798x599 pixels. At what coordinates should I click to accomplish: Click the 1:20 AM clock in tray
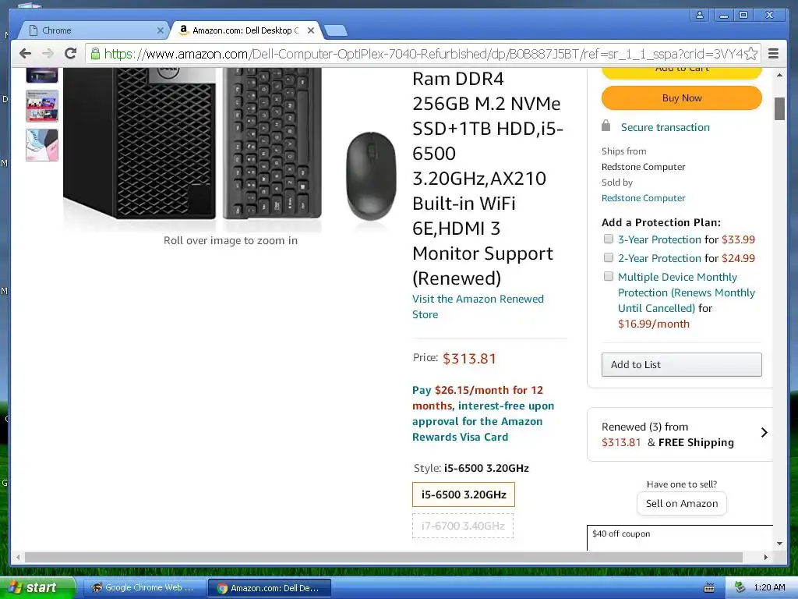(x=769, y=587)
